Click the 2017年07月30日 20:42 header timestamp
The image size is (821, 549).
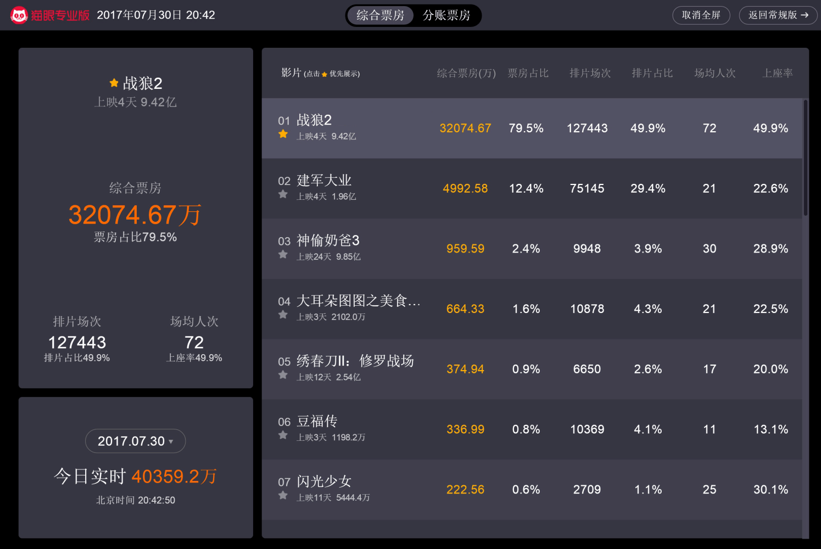pyautogui.click(x=156, y=15)
